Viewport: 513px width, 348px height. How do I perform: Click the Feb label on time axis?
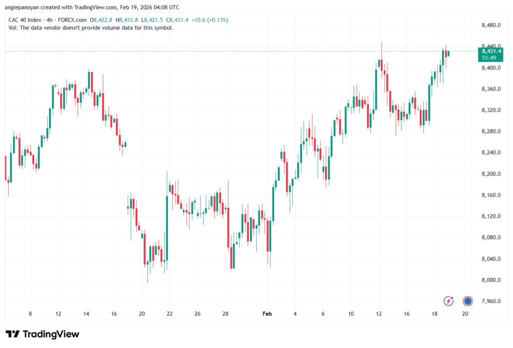tap(267, 313)
